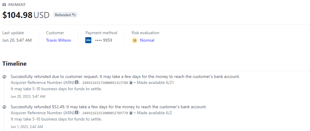Click the Refunded status badge
The image size is (310, 131).
coord(65,15)
